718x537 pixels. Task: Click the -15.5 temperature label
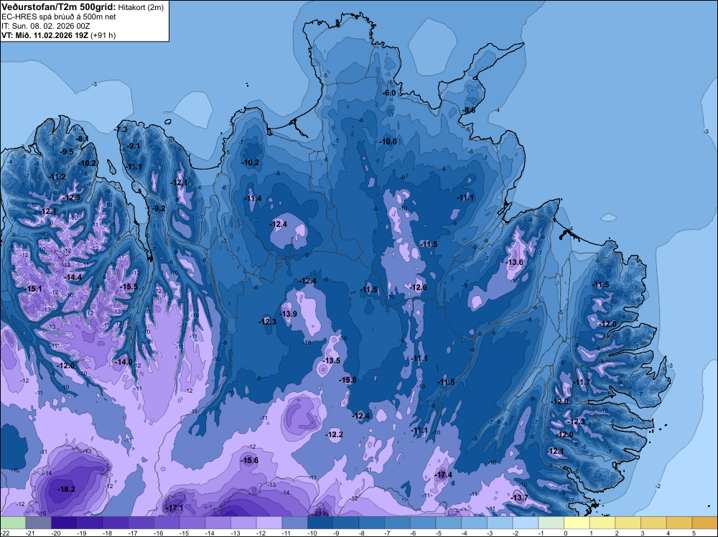point(129,286)
